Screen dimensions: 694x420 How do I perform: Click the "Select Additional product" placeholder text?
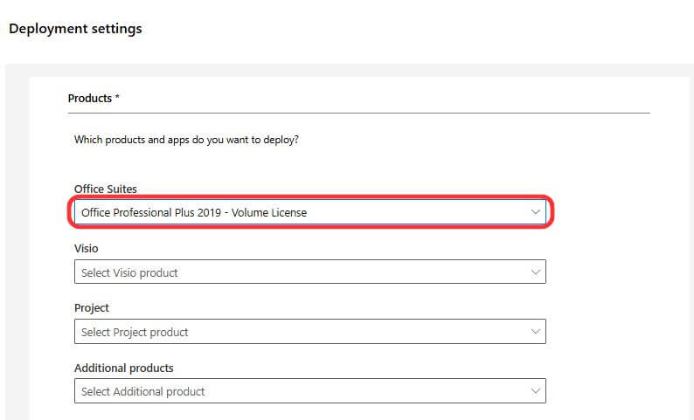tap(142, 391)
